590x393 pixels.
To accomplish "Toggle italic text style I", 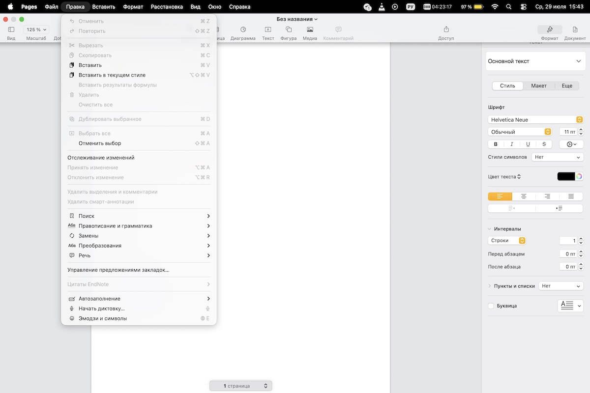I will [x=512, y=144].
